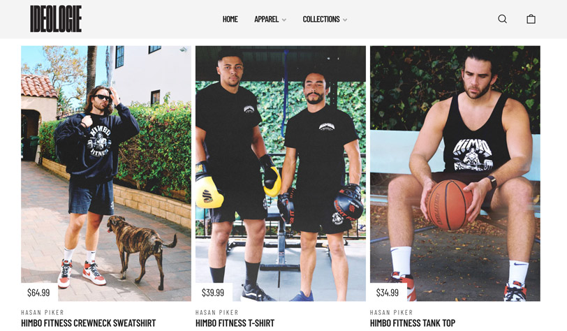
Task: Click Hasan Piker vendor label under T-shirt
Action: pyautogui.click(x=217, y=312)
